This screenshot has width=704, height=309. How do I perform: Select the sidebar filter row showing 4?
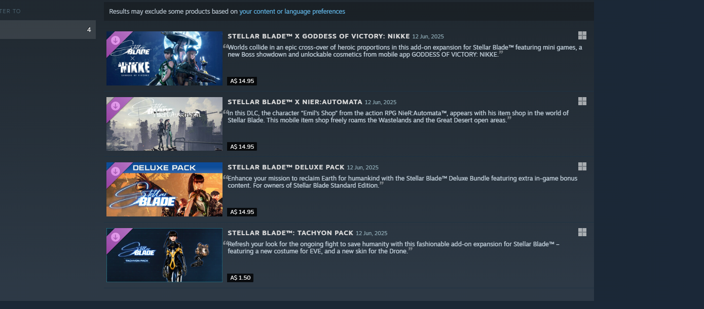(48, 30)
